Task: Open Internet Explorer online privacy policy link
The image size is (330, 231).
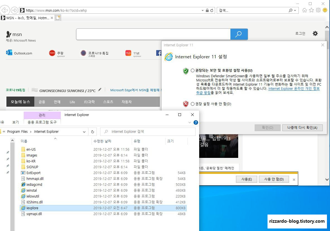Action: 294,89
